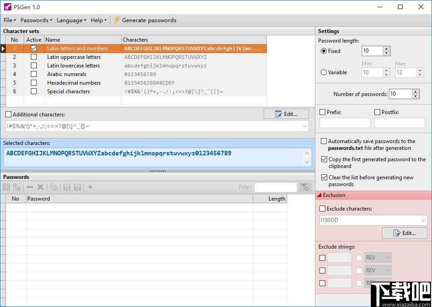The width and height of the screenshot is (432, 307).
Task: Open the Additional characters dropdown list
Action: pyautogui.click(x=305, y=126)
